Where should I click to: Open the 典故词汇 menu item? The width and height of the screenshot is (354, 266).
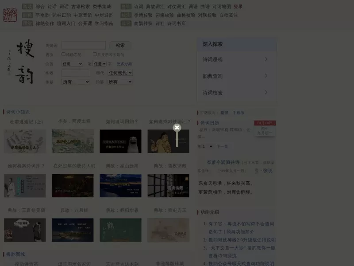pyautogui.click(x=155, y=7)
